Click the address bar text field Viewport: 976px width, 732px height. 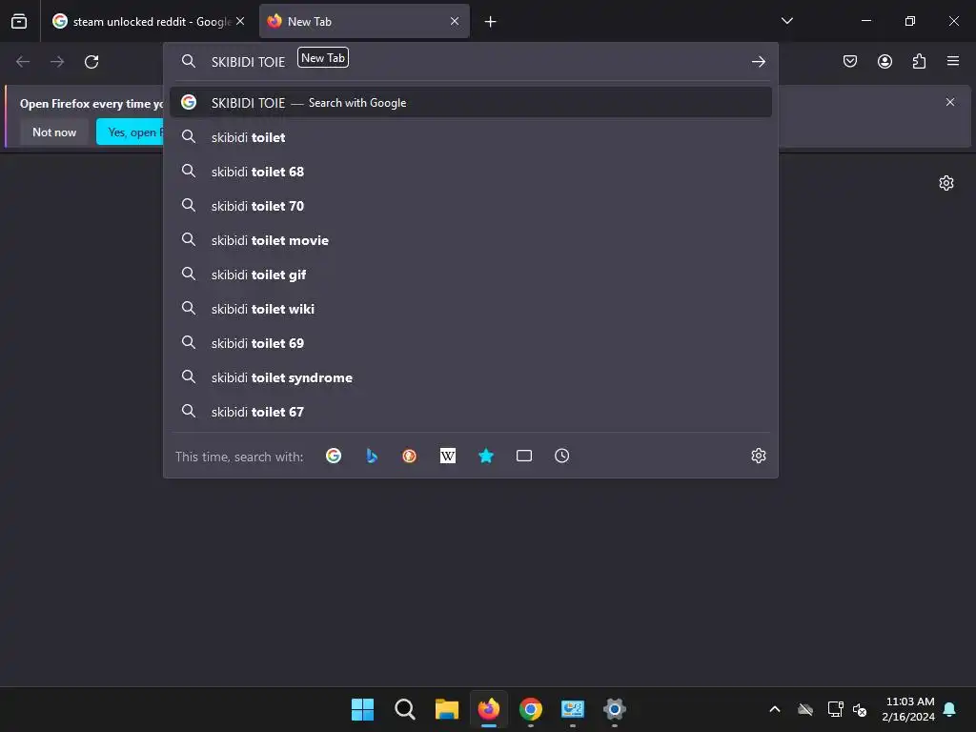(471, 62)
